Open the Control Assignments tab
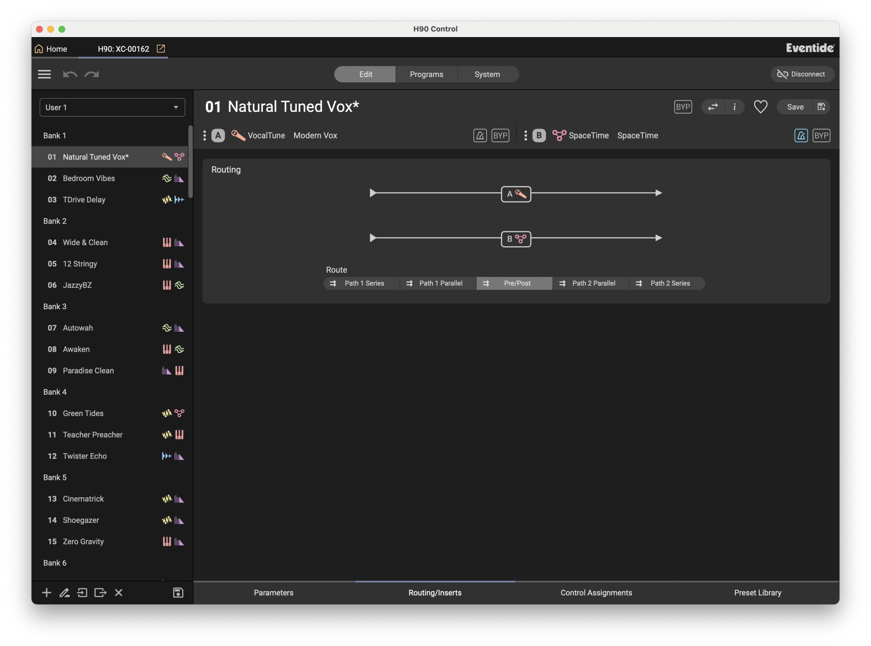Image resolution: width=871 pixels, height=646 pixels. (x=596, y=593)
